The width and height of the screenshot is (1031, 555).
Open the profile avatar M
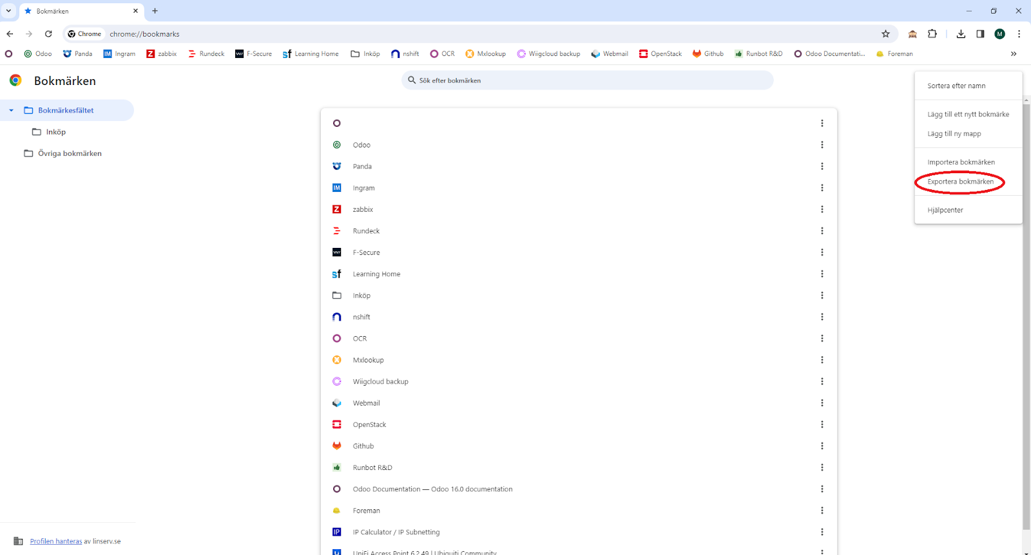(x=999, y=34)
